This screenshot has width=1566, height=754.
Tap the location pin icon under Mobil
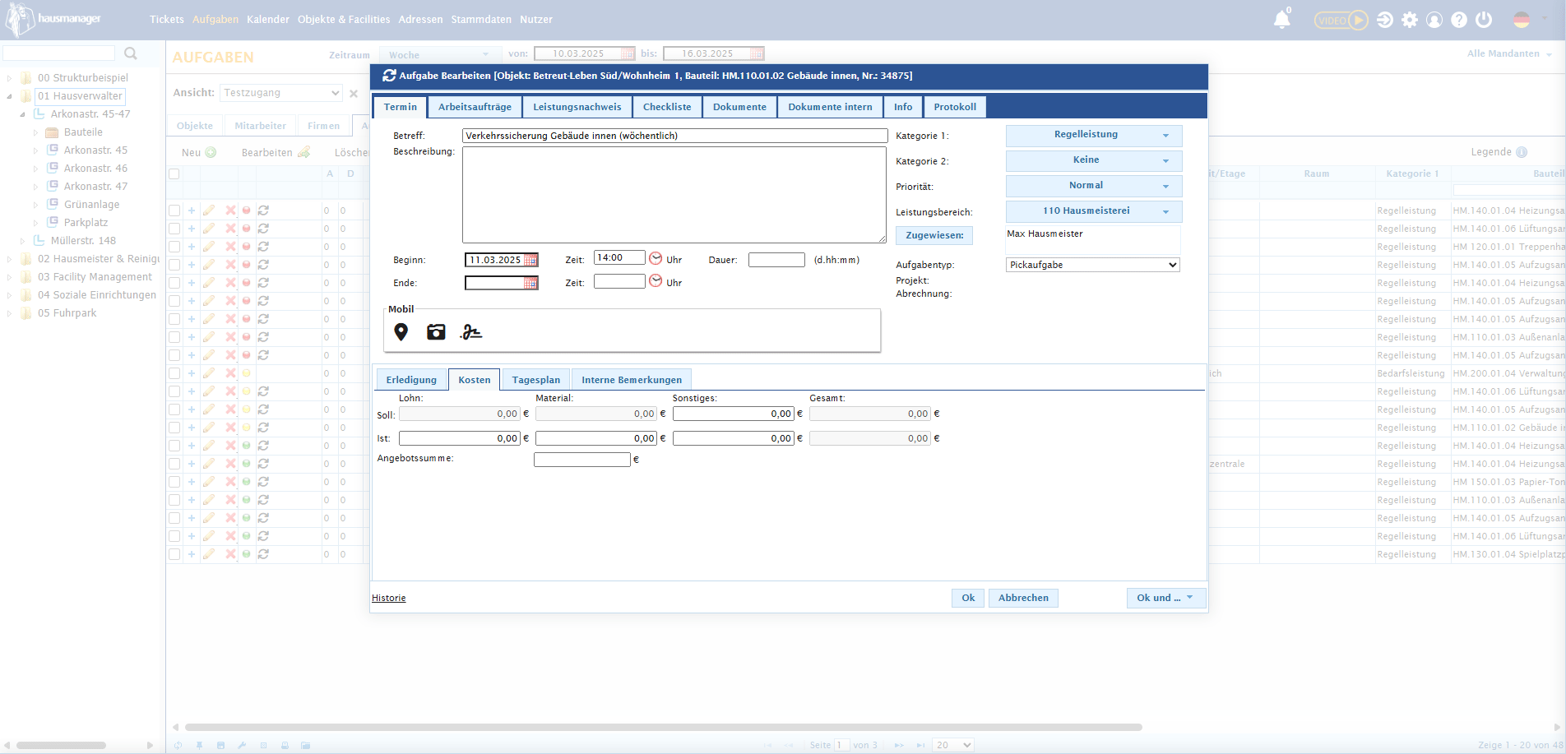pos(401,332)
